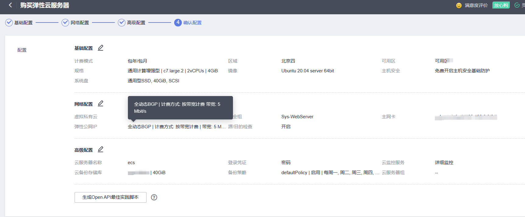Edit 基础配置 with the pencil icon
The height and width of the screenshot is (217, 525).
100,48
